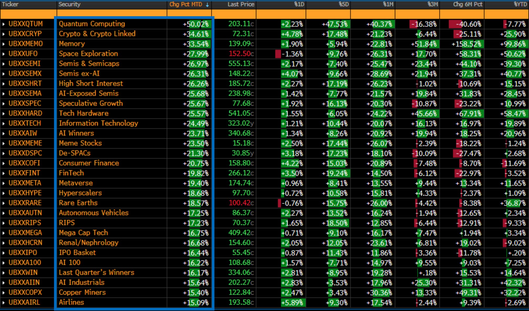Click the %YTD column header

[520, 4]
